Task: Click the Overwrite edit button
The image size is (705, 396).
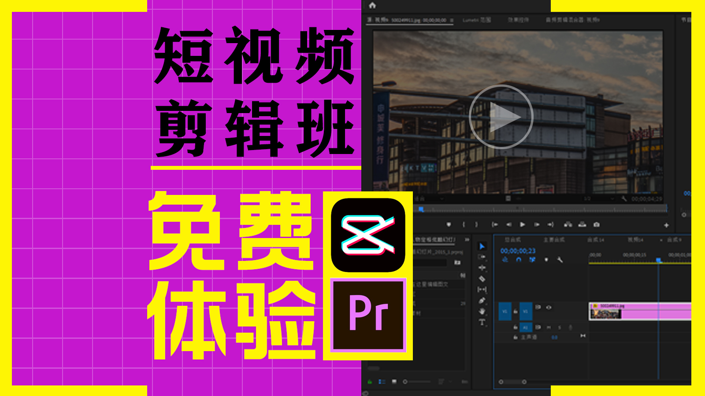Action: [x=583, y=224]
